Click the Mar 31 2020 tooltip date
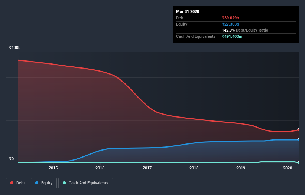 (x=188, y=11)
